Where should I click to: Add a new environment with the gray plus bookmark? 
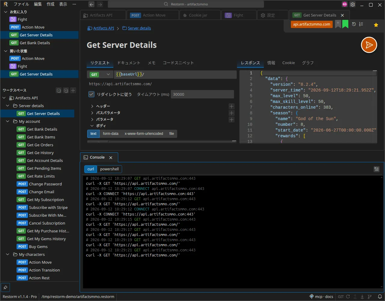coord(338,24)
